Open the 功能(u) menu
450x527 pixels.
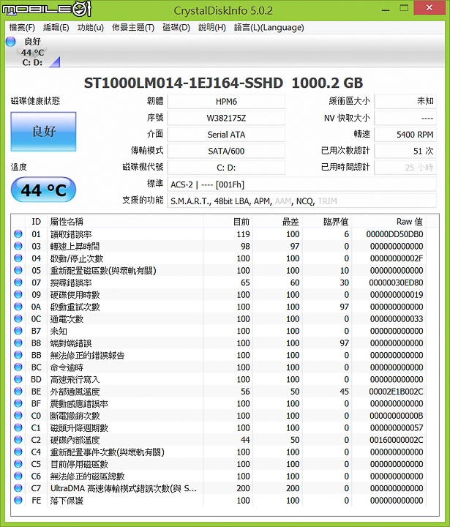click(x=91, y=27)
